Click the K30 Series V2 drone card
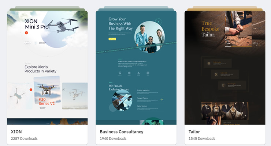Screen dimensions: 271x146 click(x=47, y=91)
